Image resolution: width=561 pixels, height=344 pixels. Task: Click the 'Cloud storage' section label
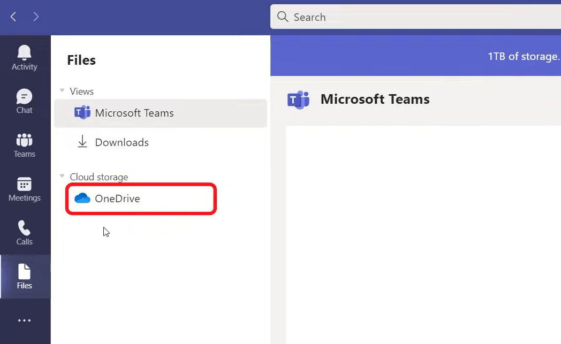(x=98, y=177)
